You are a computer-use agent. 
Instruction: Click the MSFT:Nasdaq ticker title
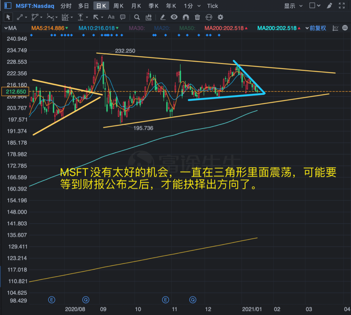(35, 6)
